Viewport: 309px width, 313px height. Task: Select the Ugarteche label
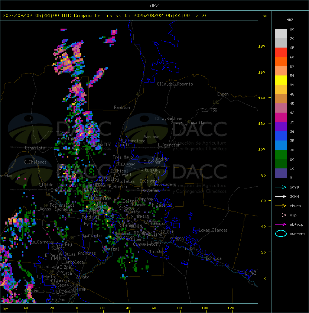tap(92, 236)
